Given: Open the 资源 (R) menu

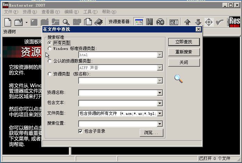Looking at the screenshot, I should click(30, 12).
